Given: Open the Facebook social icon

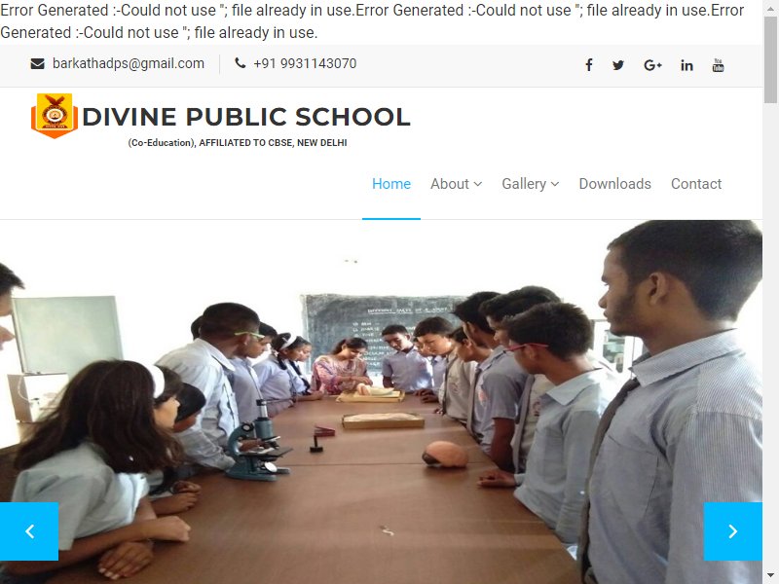Looking at the screenshot, I should [589, 65].
